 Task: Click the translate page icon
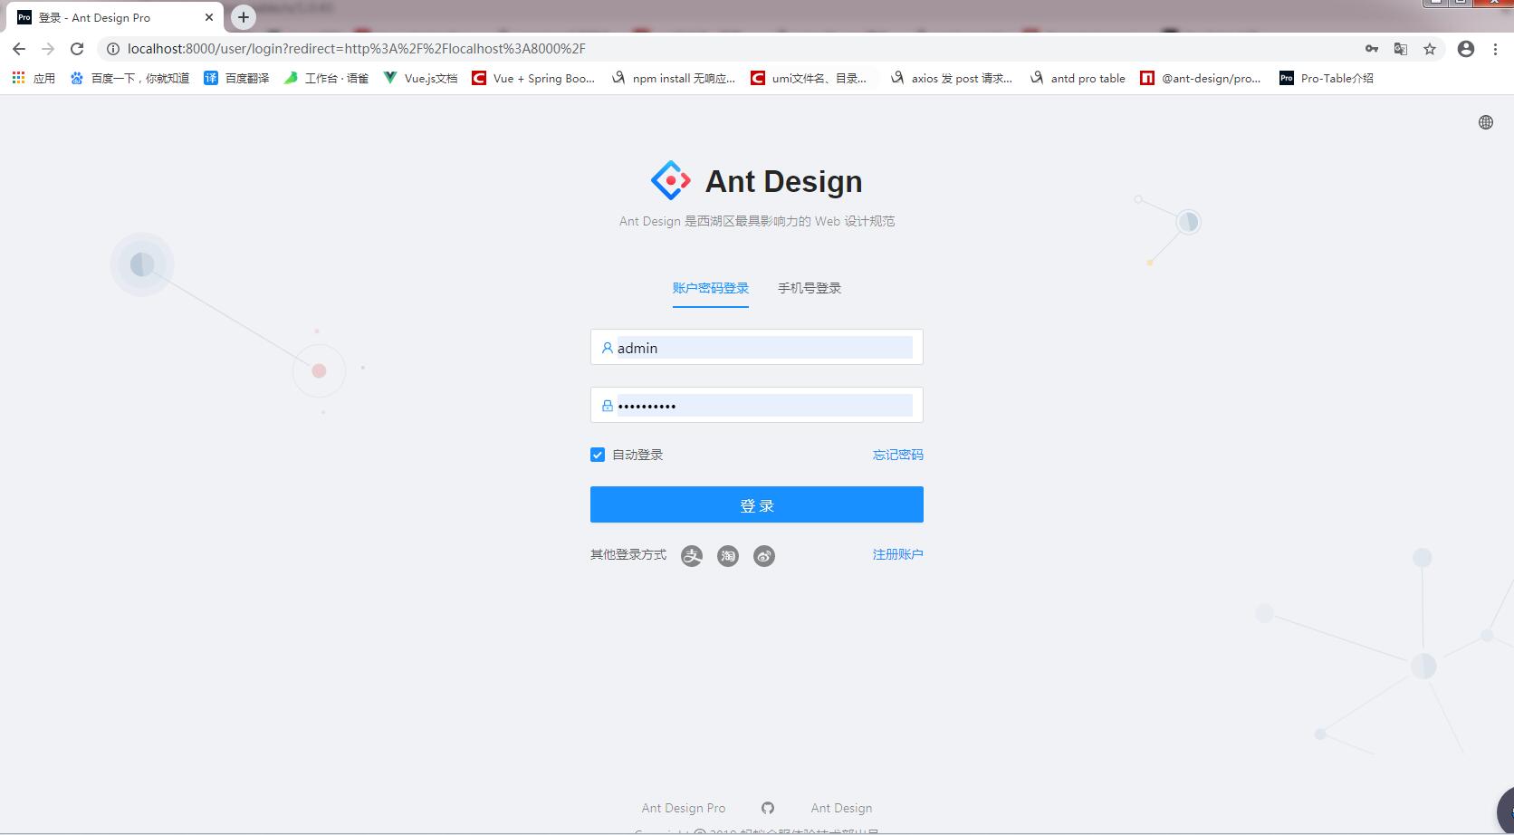[x=1401, y=49]
